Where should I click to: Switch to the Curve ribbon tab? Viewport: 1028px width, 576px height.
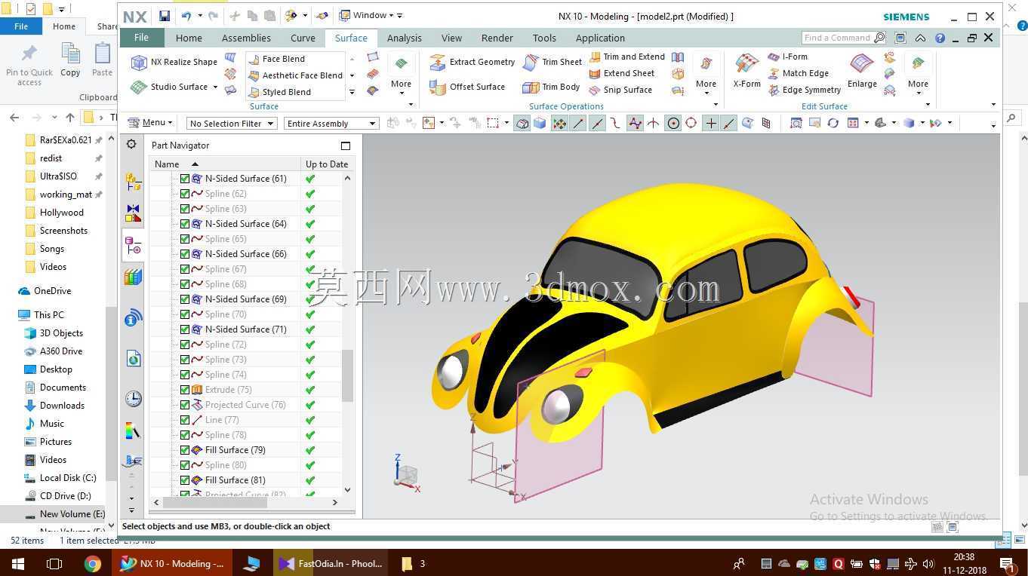tap(303, 38)
